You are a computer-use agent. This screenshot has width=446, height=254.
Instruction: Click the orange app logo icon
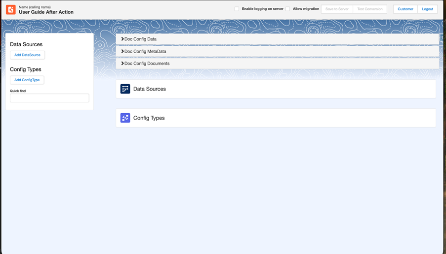pos(11,9)
